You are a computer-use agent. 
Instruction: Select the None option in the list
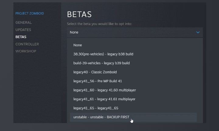pyautogui.click(x=78, y=45)
